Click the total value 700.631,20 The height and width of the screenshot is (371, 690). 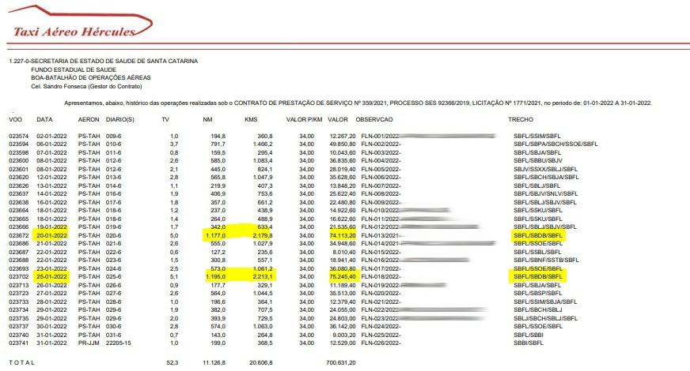[x=340, y=362]
